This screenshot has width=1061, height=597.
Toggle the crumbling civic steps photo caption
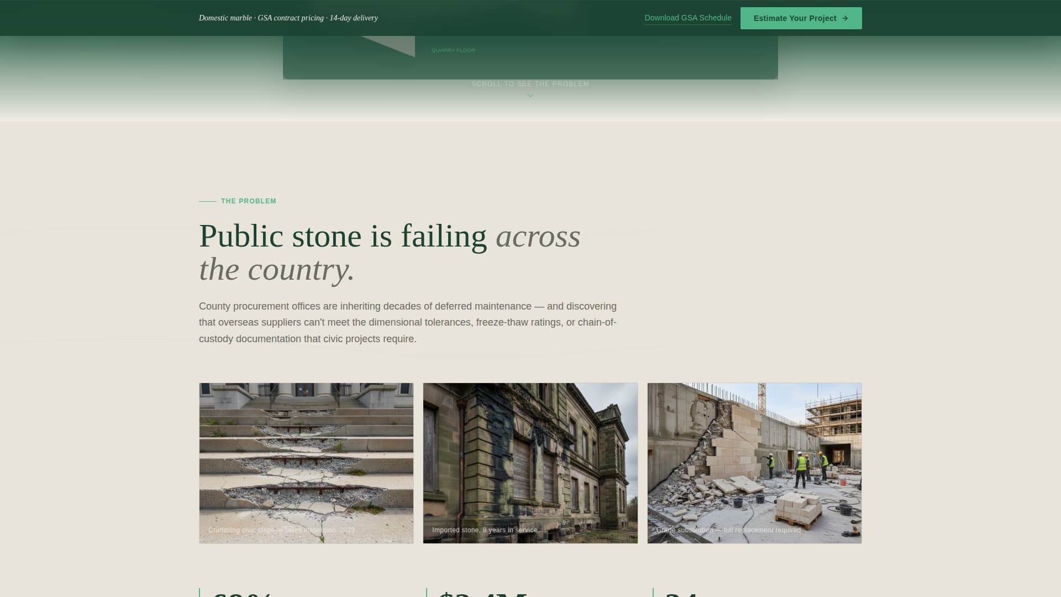tap(281, 530)
